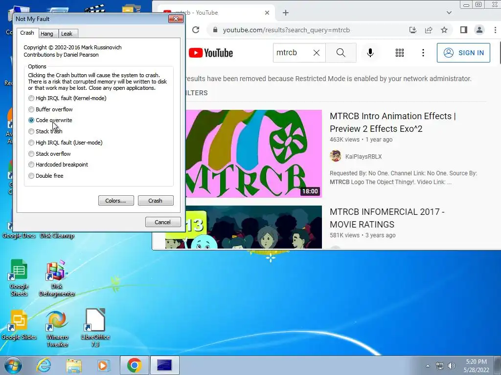
Task: Click the KaiPlaysRBLX channel avatar
Action: tap(336, 156)
